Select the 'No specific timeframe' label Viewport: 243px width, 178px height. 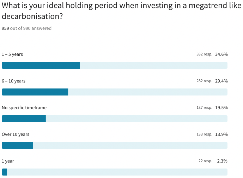click(24, 108)
